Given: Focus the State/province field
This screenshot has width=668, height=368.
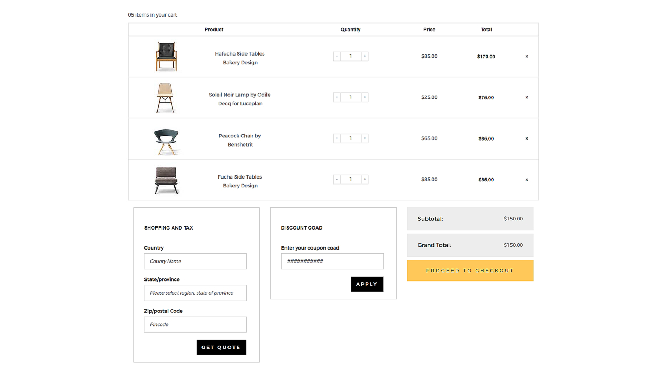Looking at the screenshot, I should click(195, 293).
